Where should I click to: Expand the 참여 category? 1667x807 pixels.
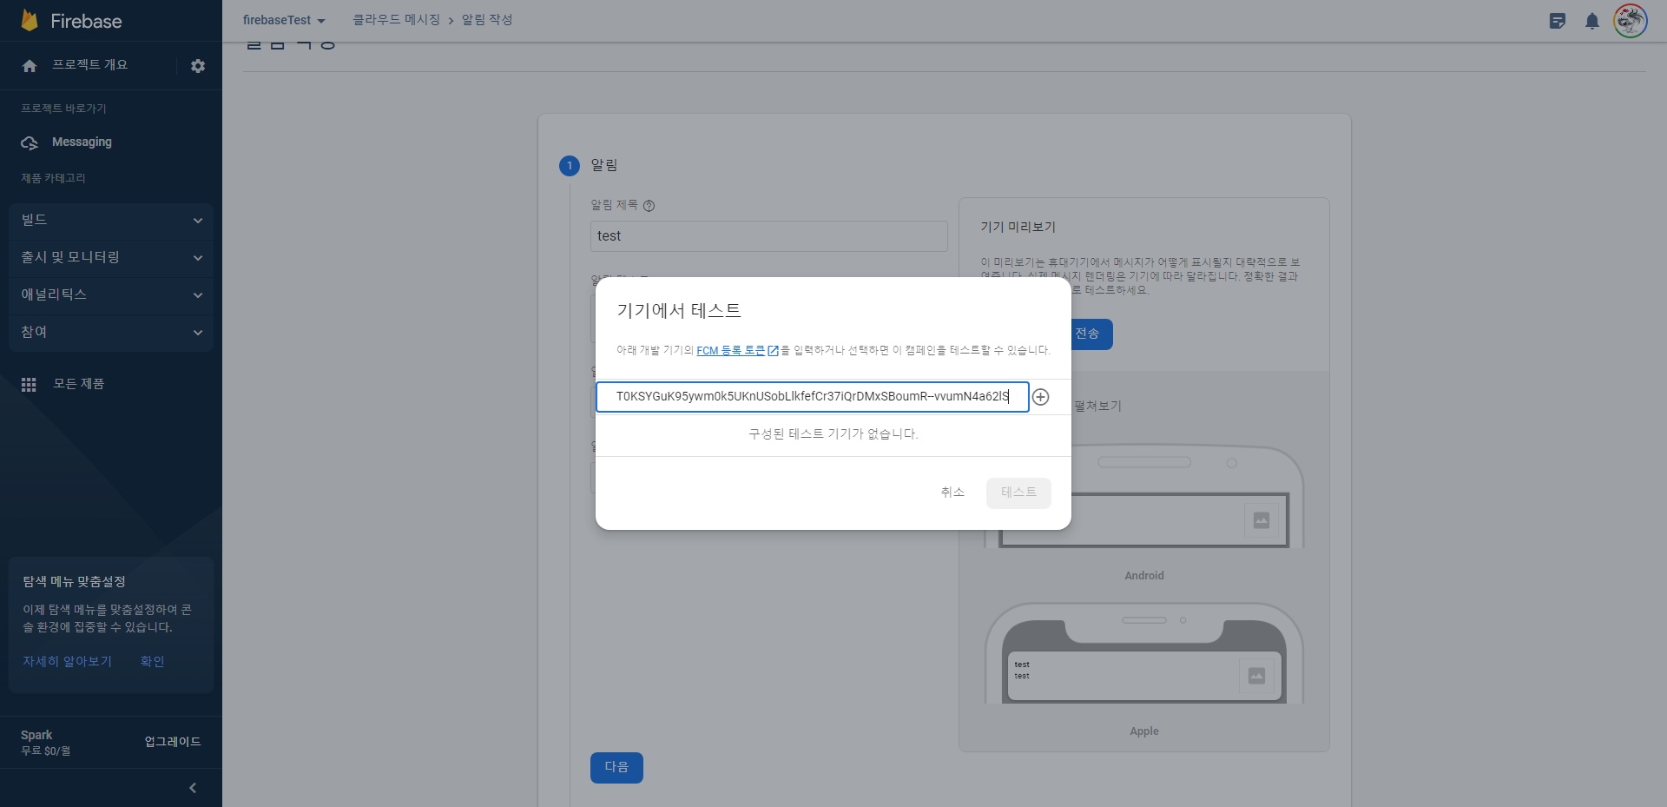point(111,333)
